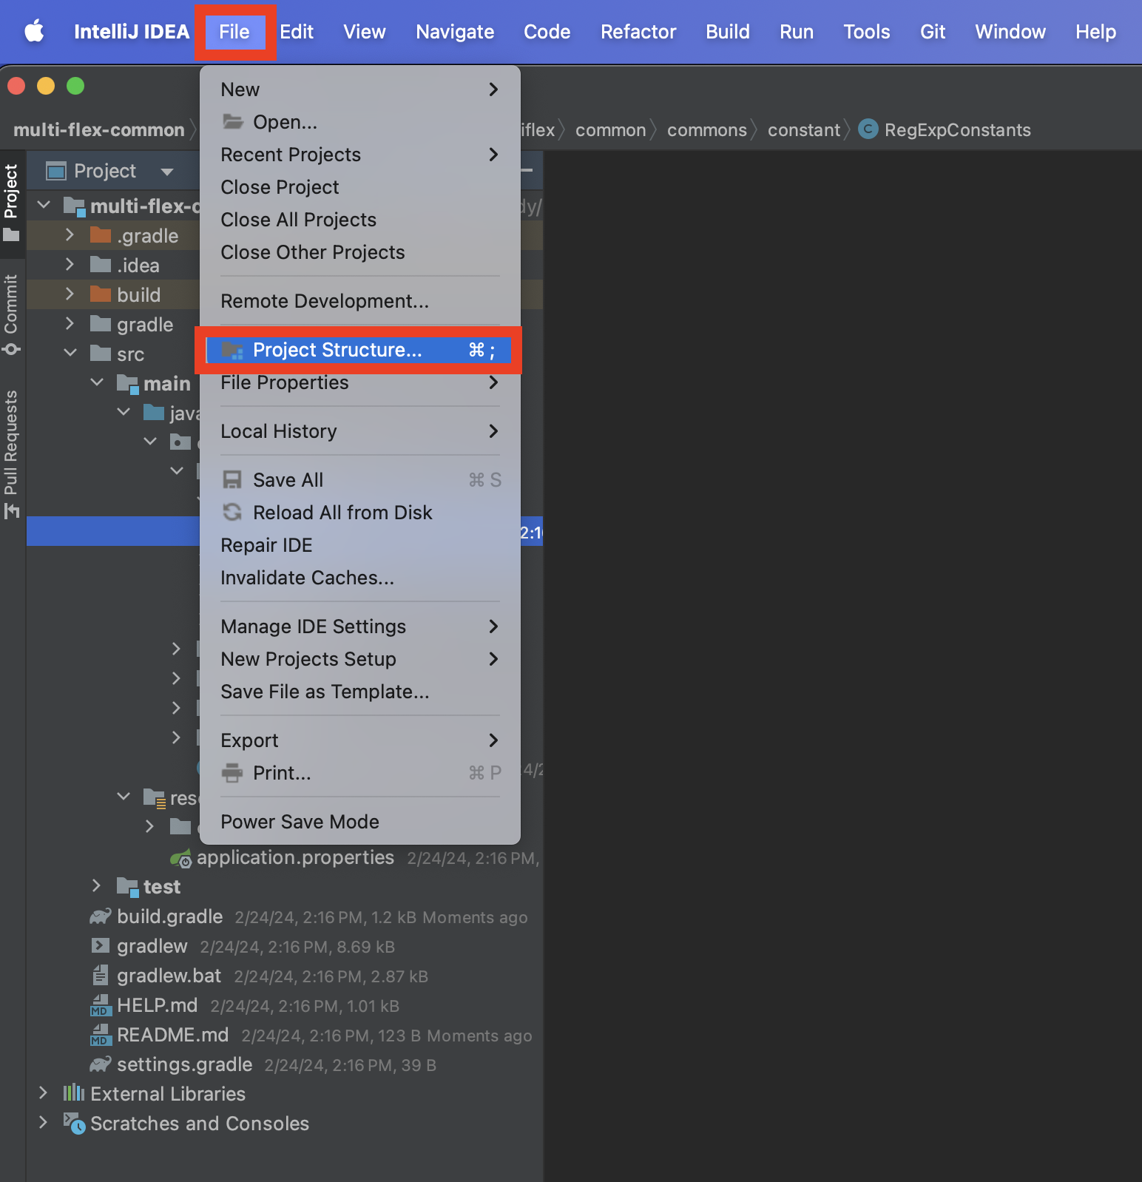Open the Build menu
1142x1182 pixels.
click(728, 32)
